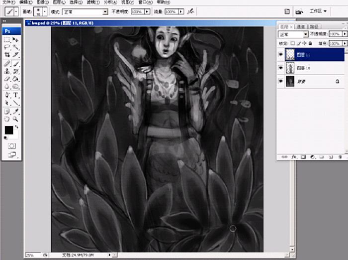This screenshot has width=348, height=260.
Task: Swap foreground and background colors
Action: (16, 127)
